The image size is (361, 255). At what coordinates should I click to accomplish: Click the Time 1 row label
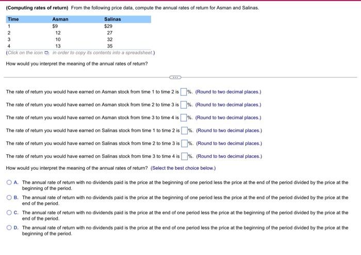[9, 26]
